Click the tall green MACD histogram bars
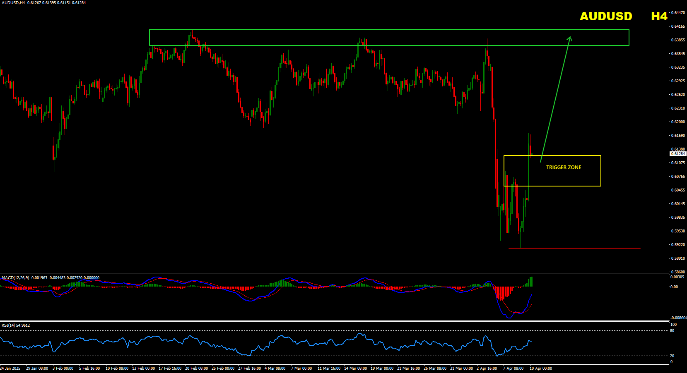 pyautogui.click(x=529, y=282)
